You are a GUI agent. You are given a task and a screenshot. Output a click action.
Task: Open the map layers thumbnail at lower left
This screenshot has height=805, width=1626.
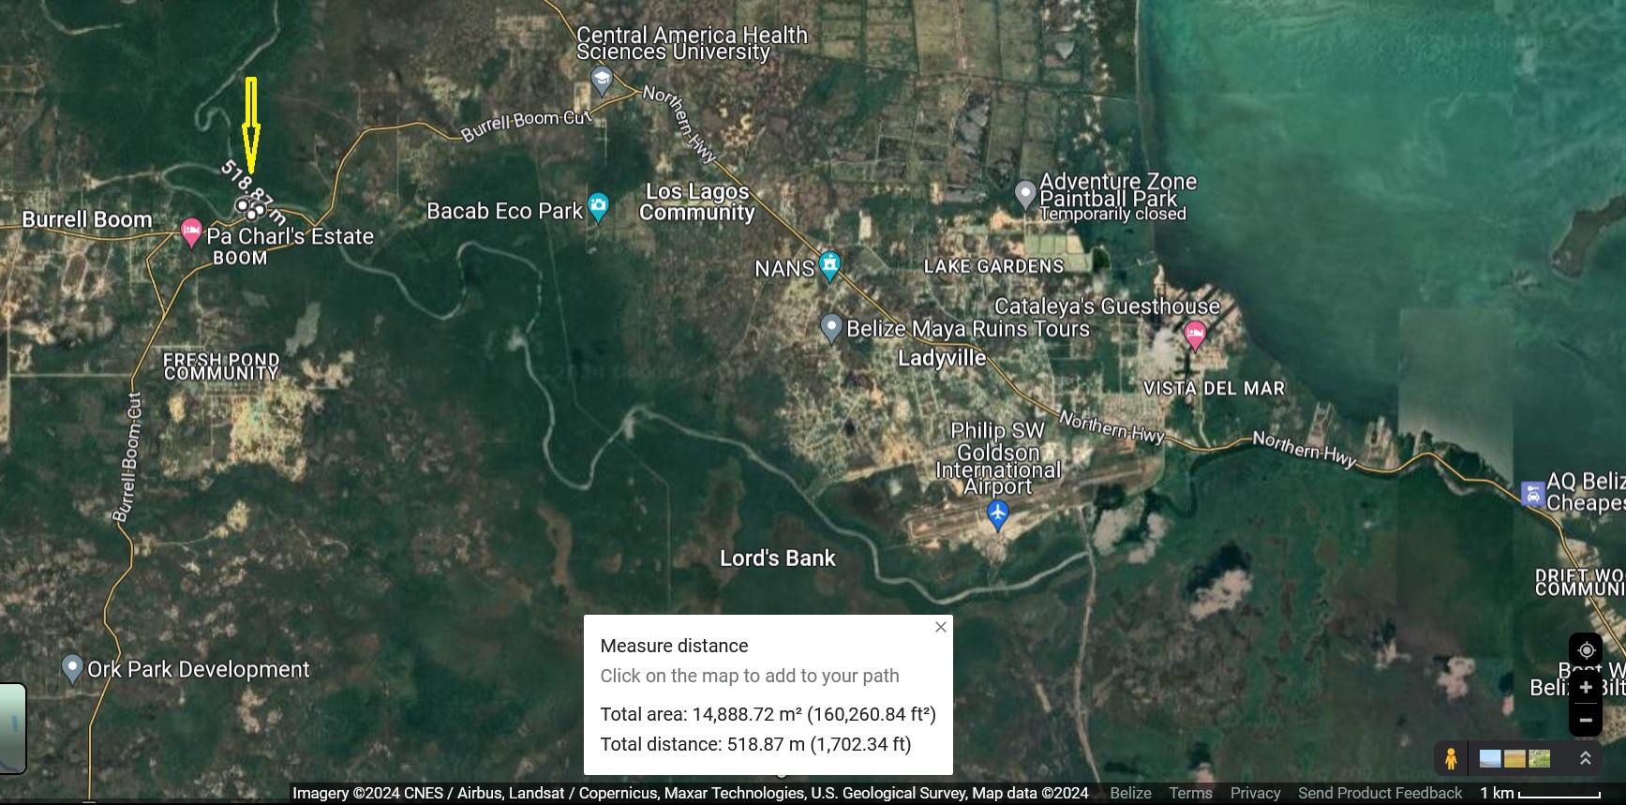(11, 728)
